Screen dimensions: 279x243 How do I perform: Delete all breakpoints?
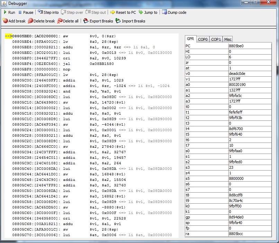68,21
